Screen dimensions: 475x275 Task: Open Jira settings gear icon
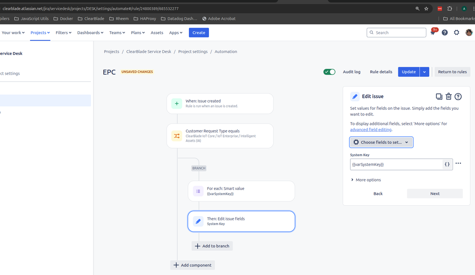(456, 32)
